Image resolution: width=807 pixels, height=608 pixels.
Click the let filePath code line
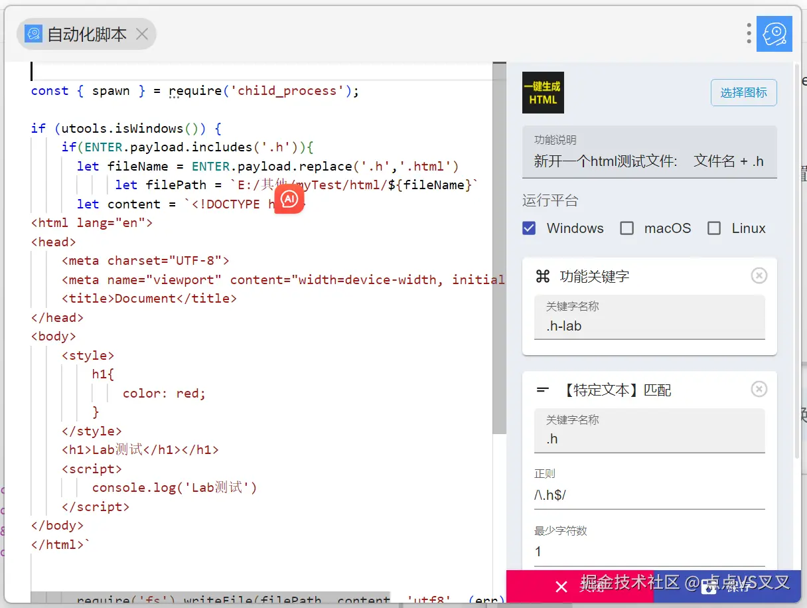click(x=297, y=185)
